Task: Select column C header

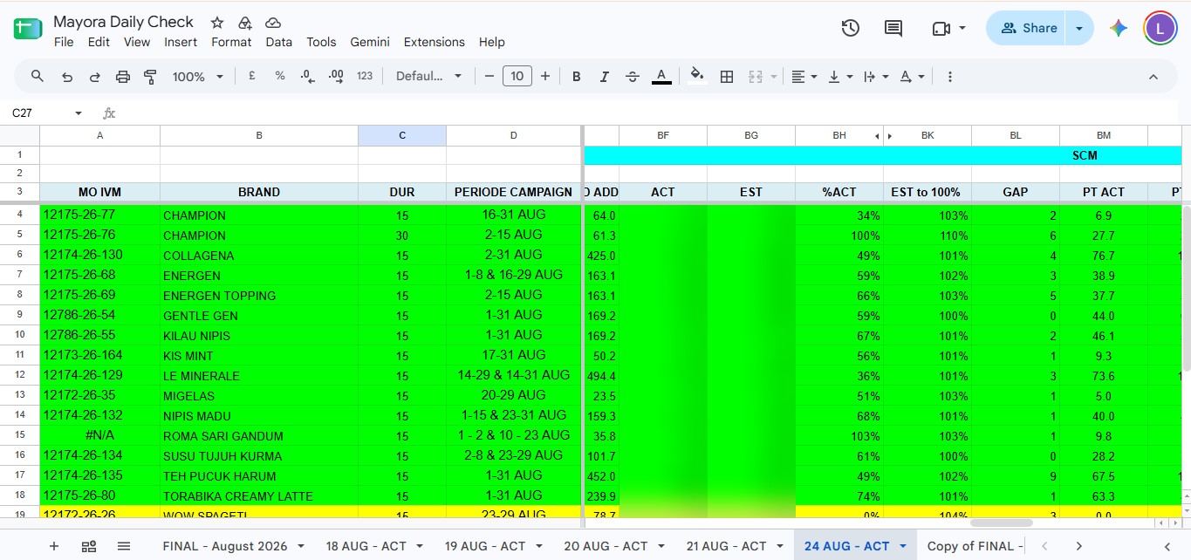Action: (402, 135)
